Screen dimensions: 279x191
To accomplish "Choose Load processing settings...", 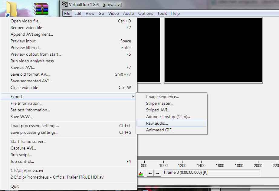I will (68, 126).
